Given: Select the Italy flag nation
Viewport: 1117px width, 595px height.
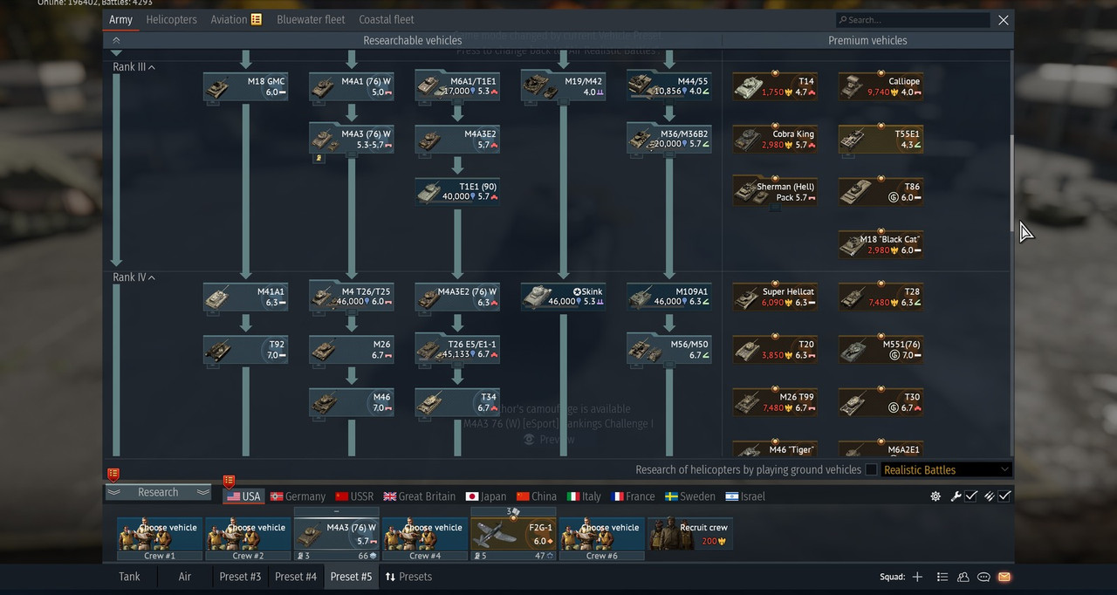Looking at the screenshot, I should tap(584, 496).
